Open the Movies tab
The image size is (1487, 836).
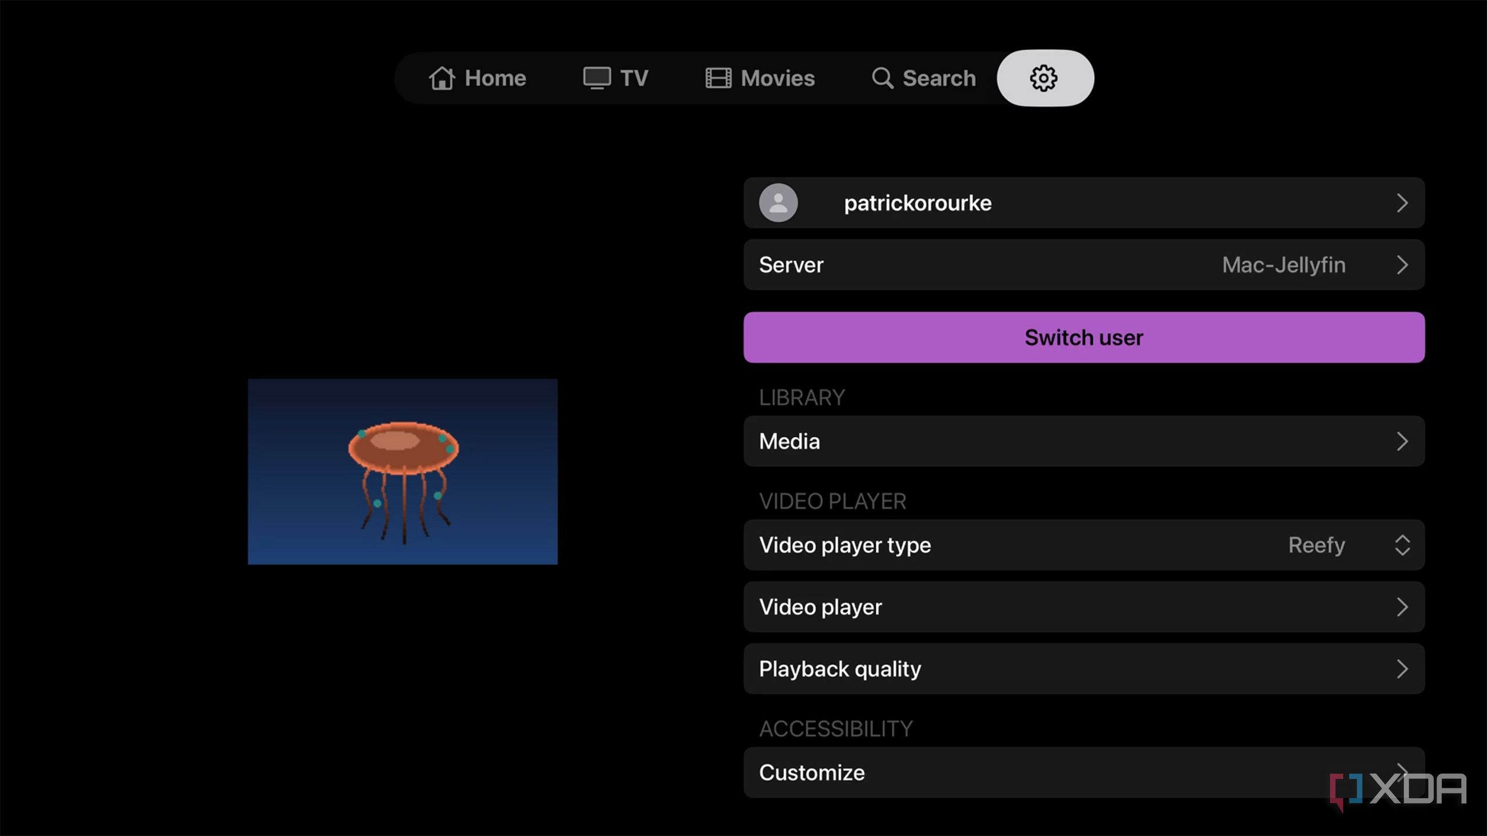tap(760, 78)
